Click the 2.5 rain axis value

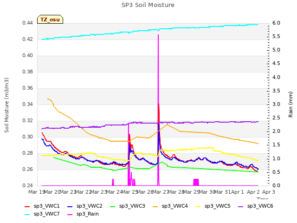[x=277, y=118]
